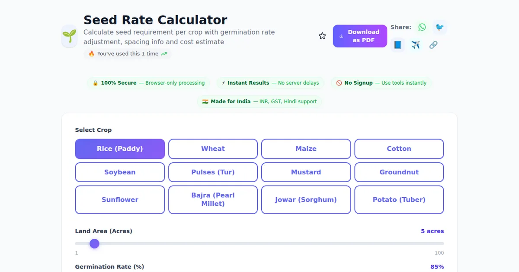The width and height of the screenshot is (519, 272).
Task: Select the Cotton crop option
Action: [x=399, y=149]
